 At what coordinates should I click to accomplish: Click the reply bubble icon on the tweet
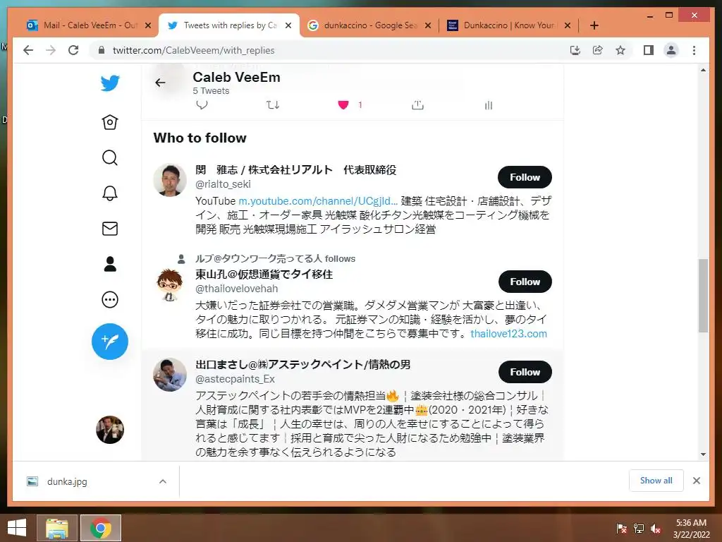202,105
